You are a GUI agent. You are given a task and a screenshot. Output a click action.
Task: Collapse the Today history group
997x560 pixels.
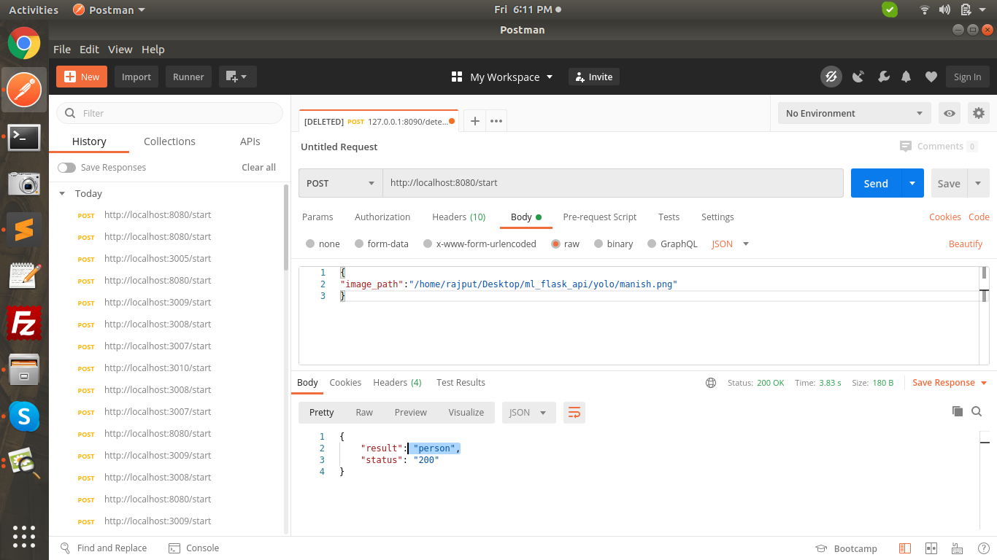pos(62,193)
